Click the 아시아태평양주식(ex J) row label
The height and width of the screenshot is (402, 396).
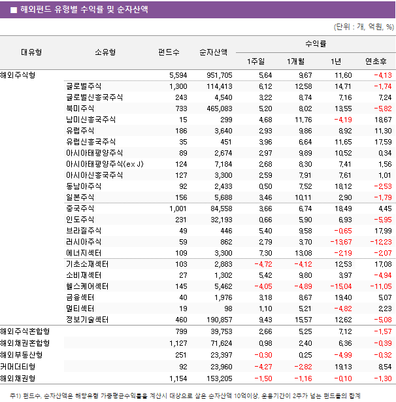pos(105,164)
